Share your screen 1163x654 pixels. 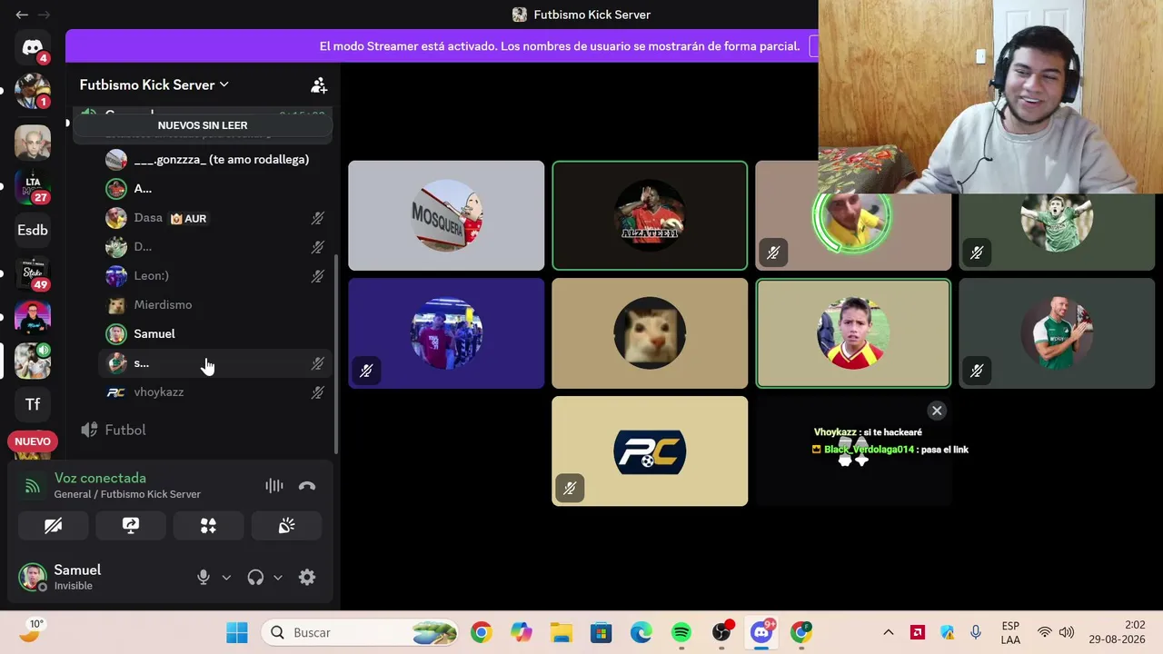click(131, 526)
